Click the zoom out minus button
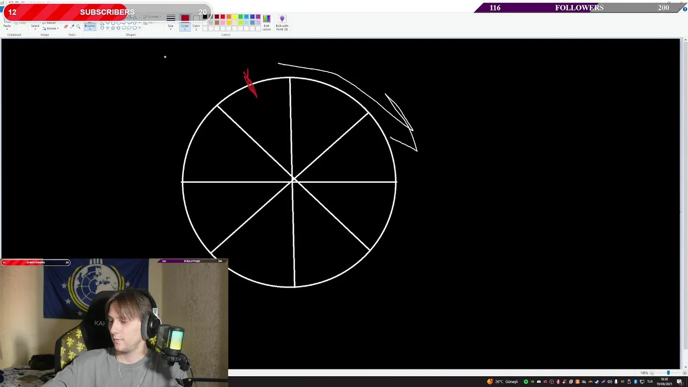Image resolution: width=688 pixels, height=387 pixels. (652, 373)
